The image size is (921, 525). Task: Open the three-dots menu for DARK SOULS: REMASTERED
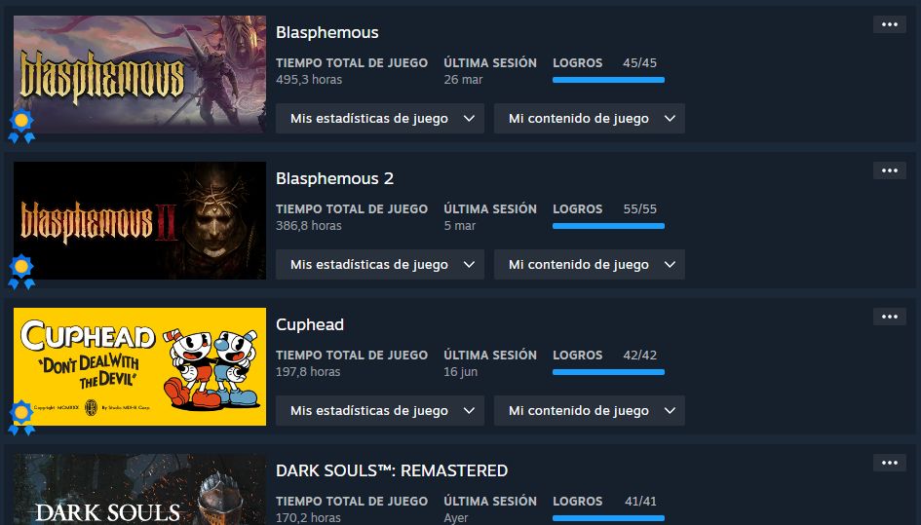point(889,463)
